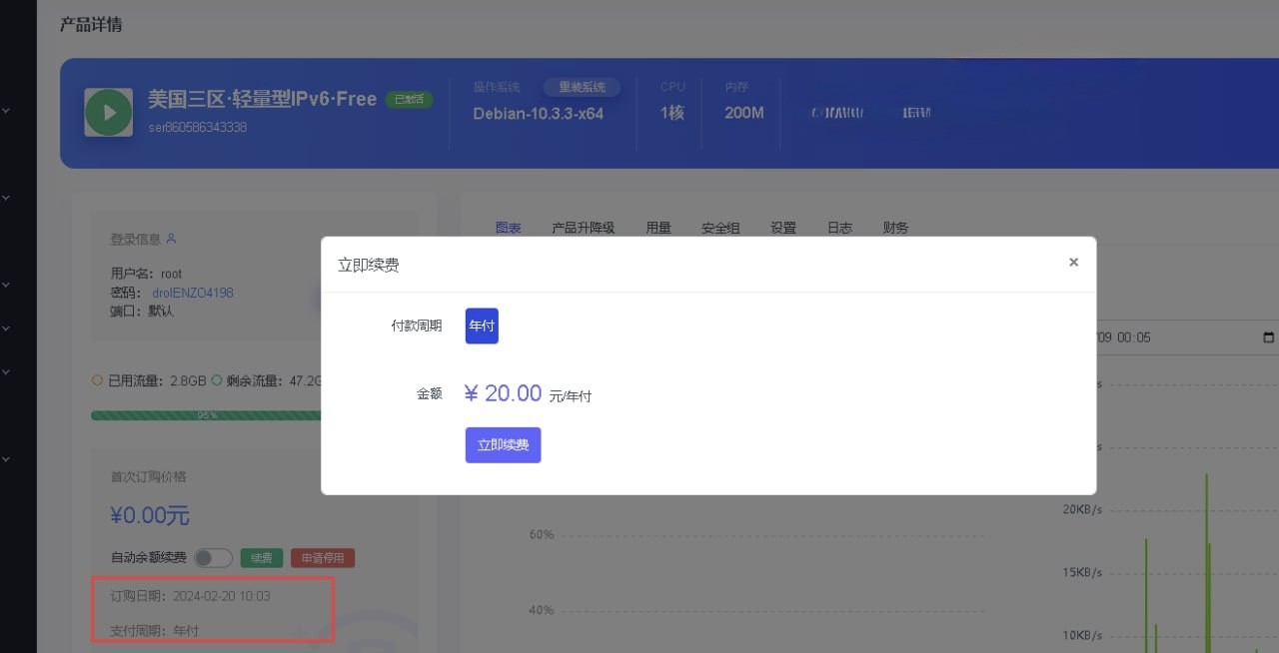Switch to the 产品升降级 tab
Screen dimensions: 1279x653
(x=583, y=228)
